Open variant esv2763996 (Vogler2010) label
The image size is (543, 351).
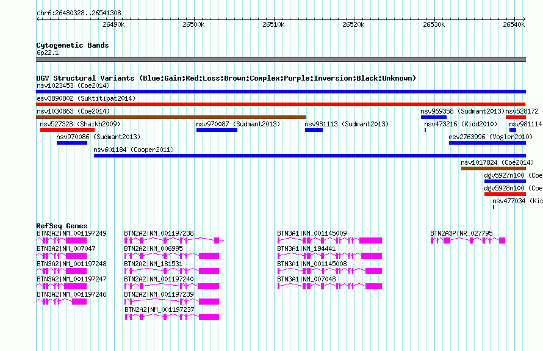491,137
